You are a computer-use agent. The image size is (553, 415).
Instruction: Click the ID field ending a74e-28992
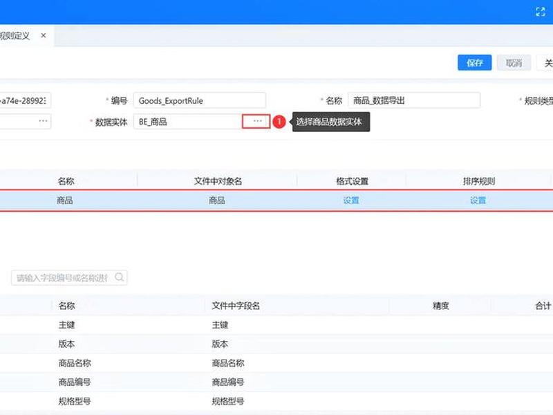click(26, 100)
